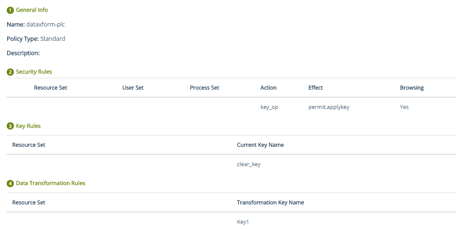This screenshot has width=461, height=230.
Task: Click the permit,applykey effect value
Action: [x=329, y=107]
